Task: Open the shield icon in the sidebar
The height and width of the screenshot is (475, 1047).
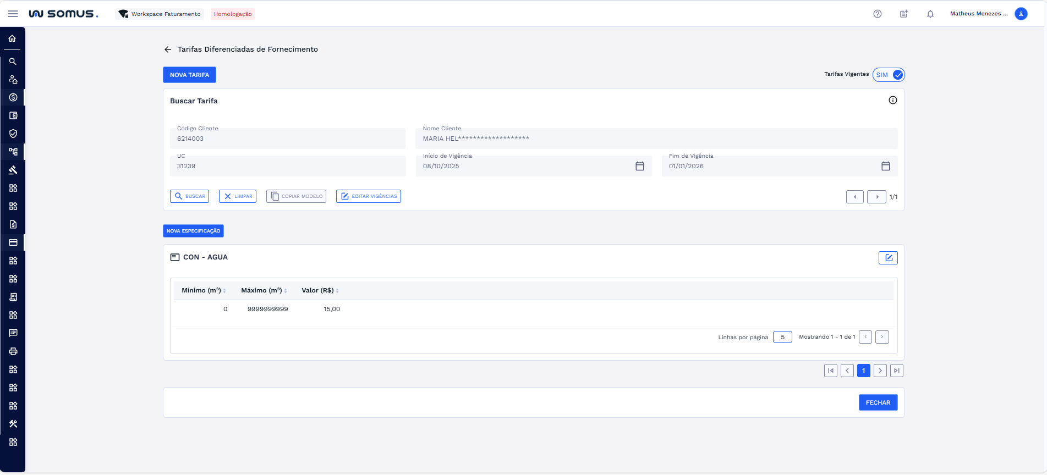Action: coord(13,134)
